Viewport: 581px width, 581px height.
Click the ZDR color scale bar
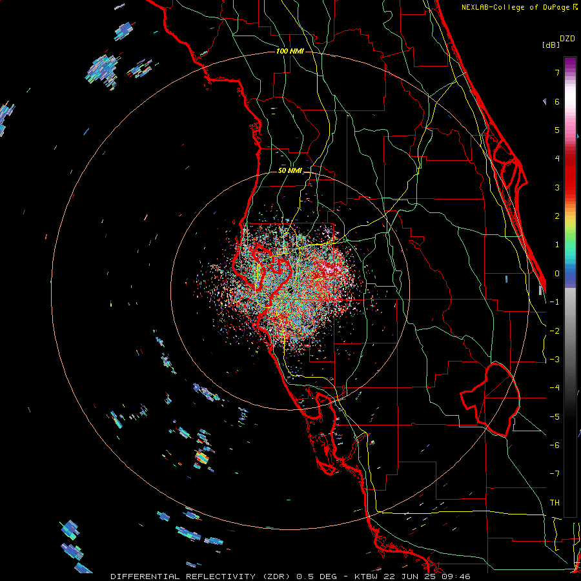(570, 287)
